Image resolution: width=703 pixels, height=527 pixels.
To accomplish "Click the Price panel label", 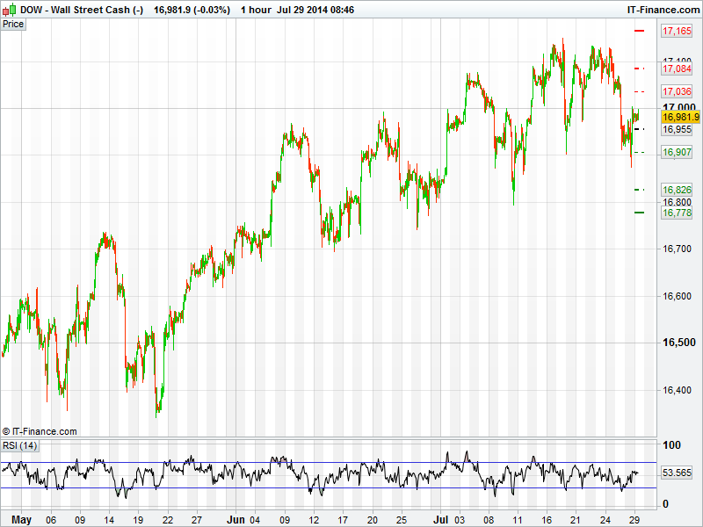I will [13, 24].
